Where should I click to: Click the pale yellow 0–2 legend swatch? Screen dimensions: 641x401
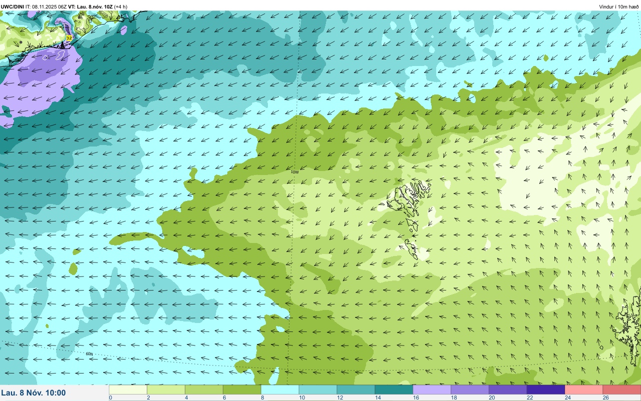[128, 389]
